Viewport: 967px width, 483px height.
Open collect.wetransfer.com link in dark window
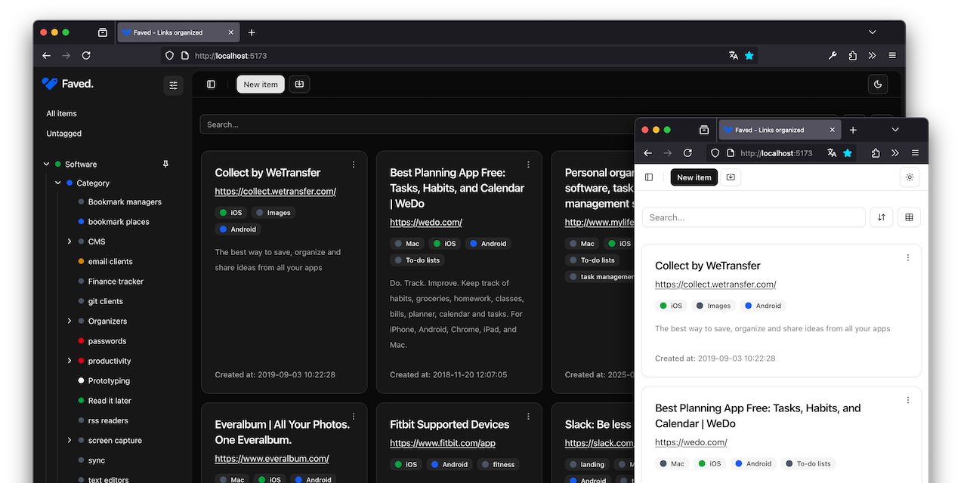coord(276,192)
